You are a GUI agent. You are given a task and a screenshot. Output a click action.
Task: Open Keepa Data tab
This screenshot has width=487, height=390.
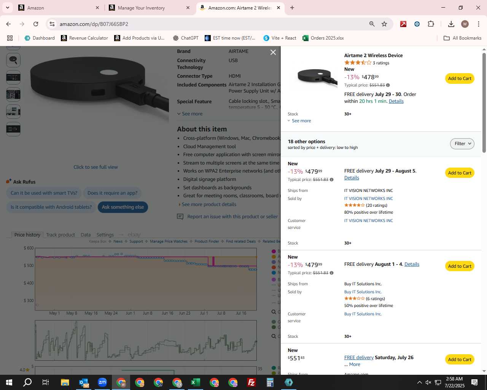click(86, 235)
